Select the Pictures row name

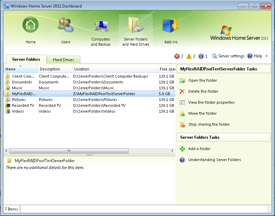point(19,100)
